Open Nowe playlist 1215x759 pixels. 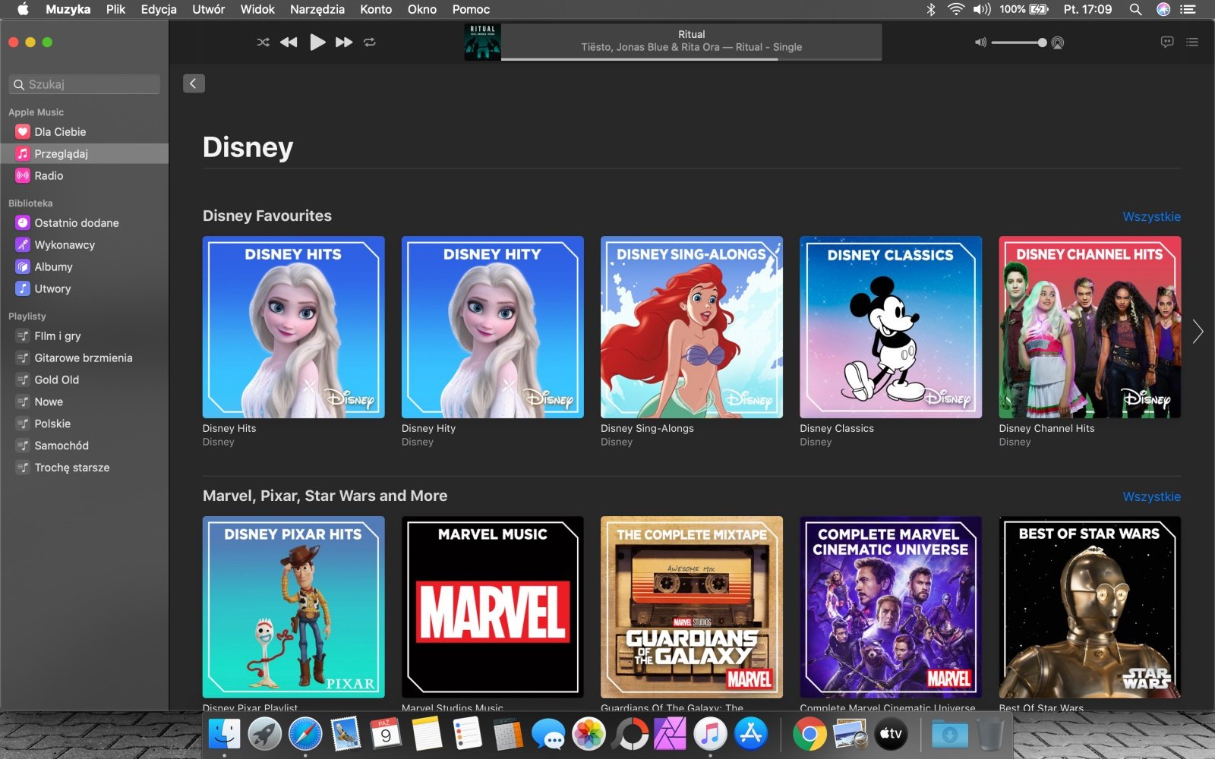click(84, 402)
